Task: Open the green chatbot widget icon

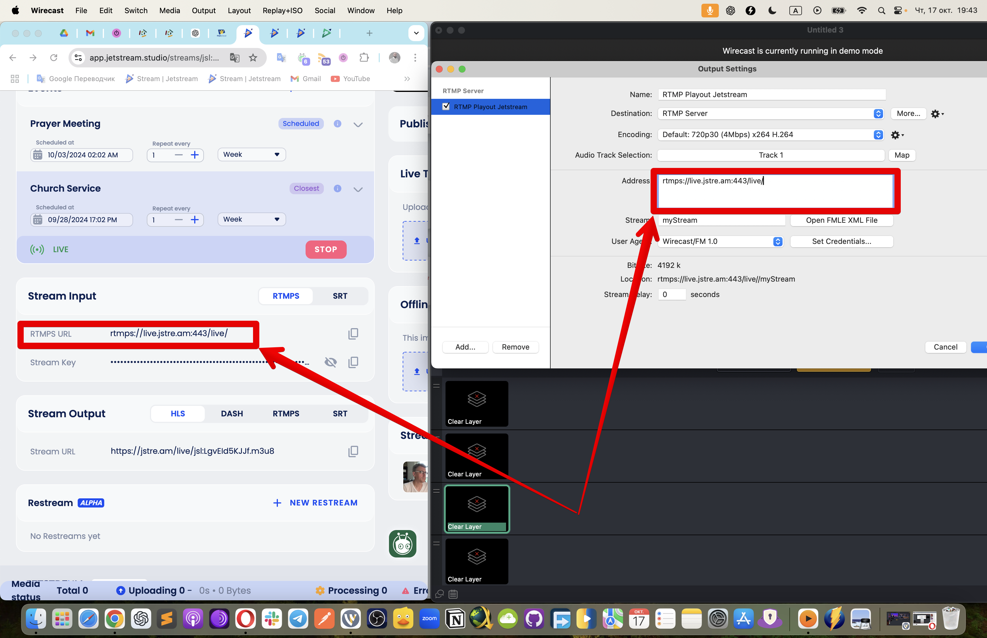Action: pyautogui.click(x=402, y=543)
